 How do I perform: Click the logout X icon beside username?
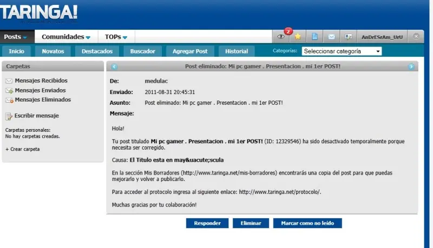click(416, 36)
